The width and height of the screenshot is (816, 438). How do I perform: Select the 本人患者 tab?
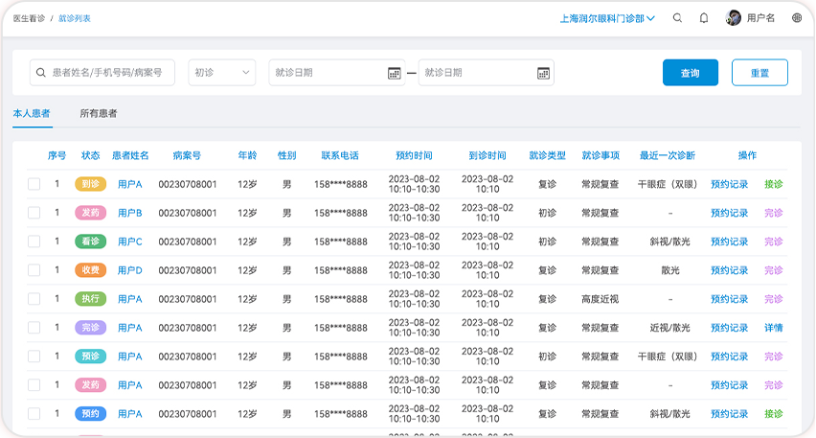(x=32, y=114)
